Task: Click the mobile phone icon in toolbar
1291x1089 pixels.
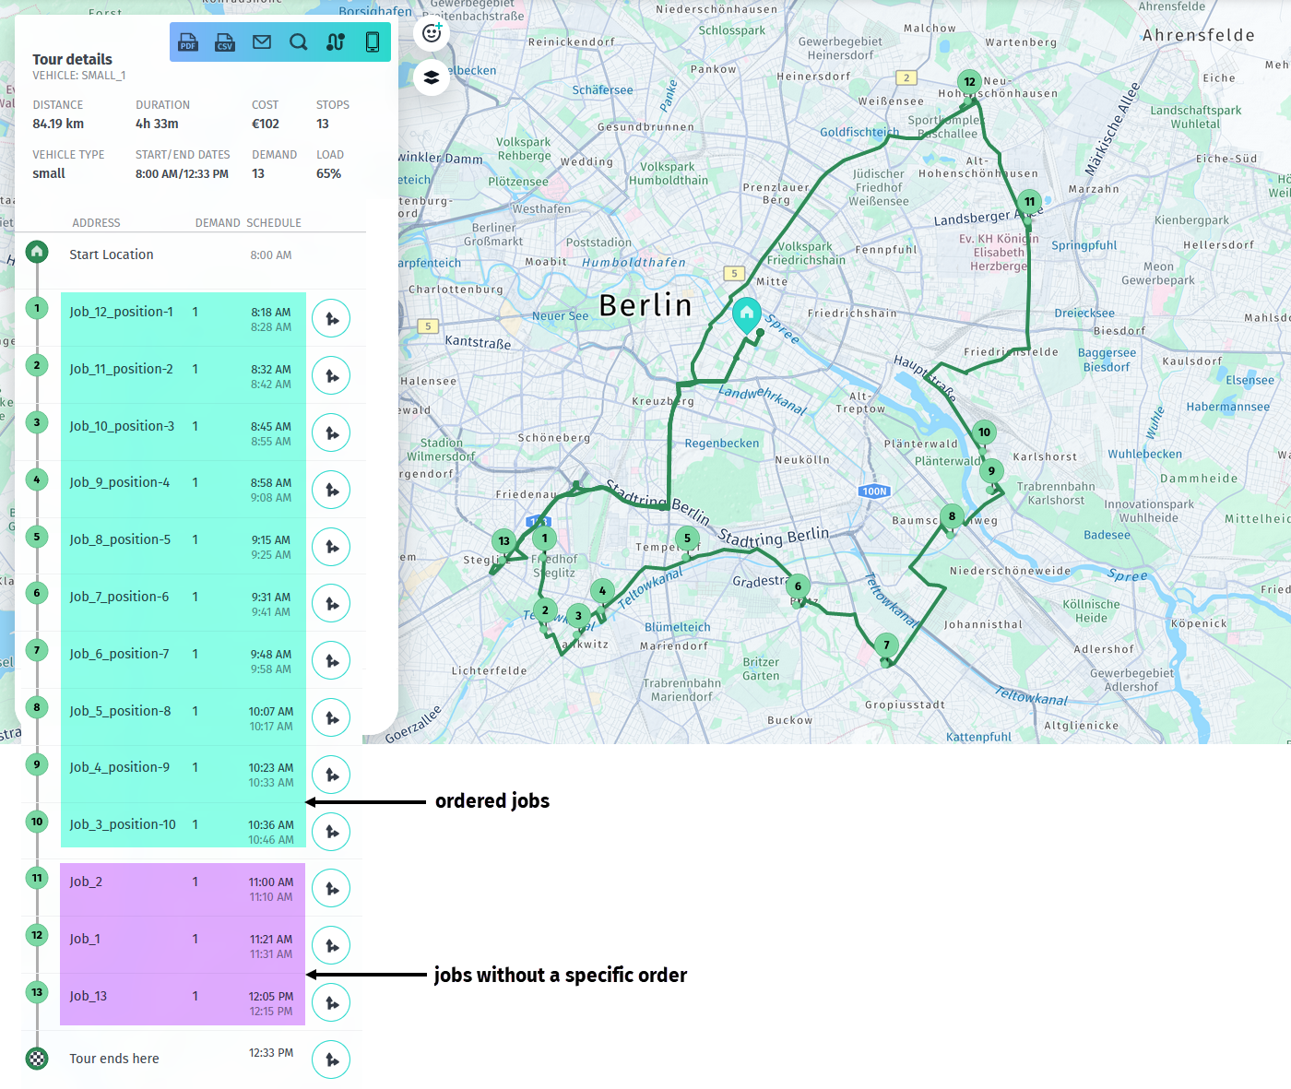Action: pos(373,42)
